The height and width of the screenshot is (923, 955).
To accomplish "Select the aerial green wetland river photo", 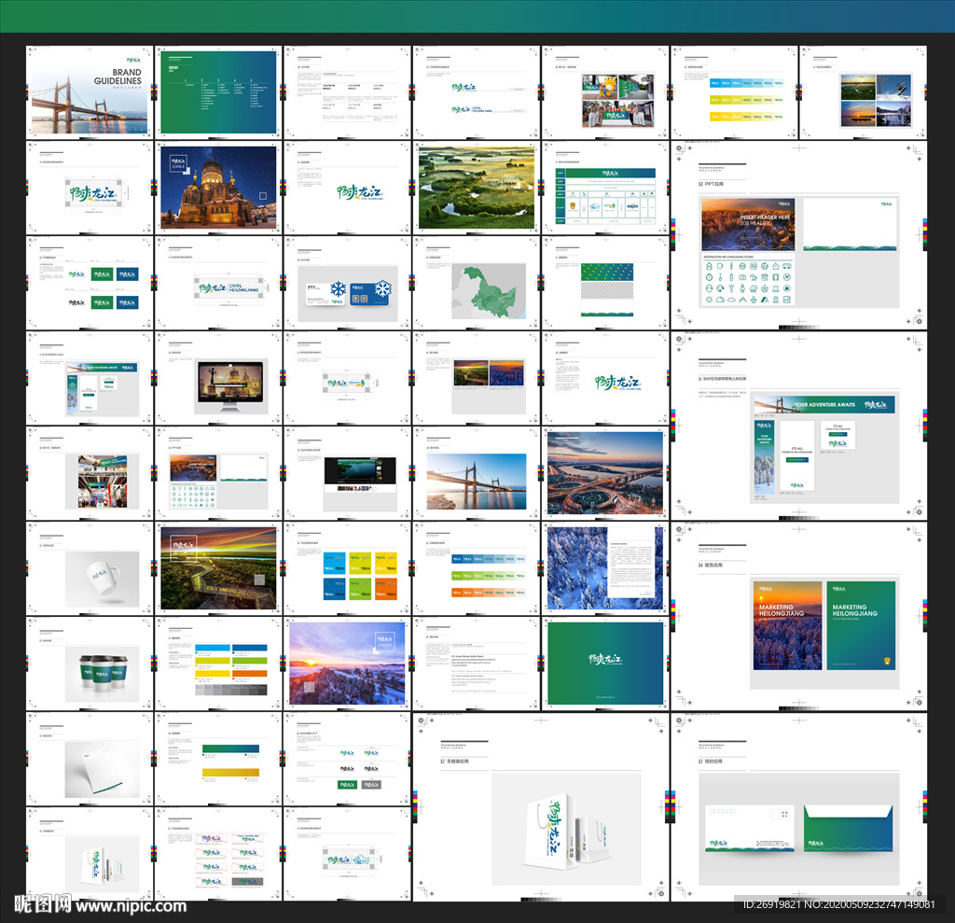I will pyautogui.click(x=476, y=187).
